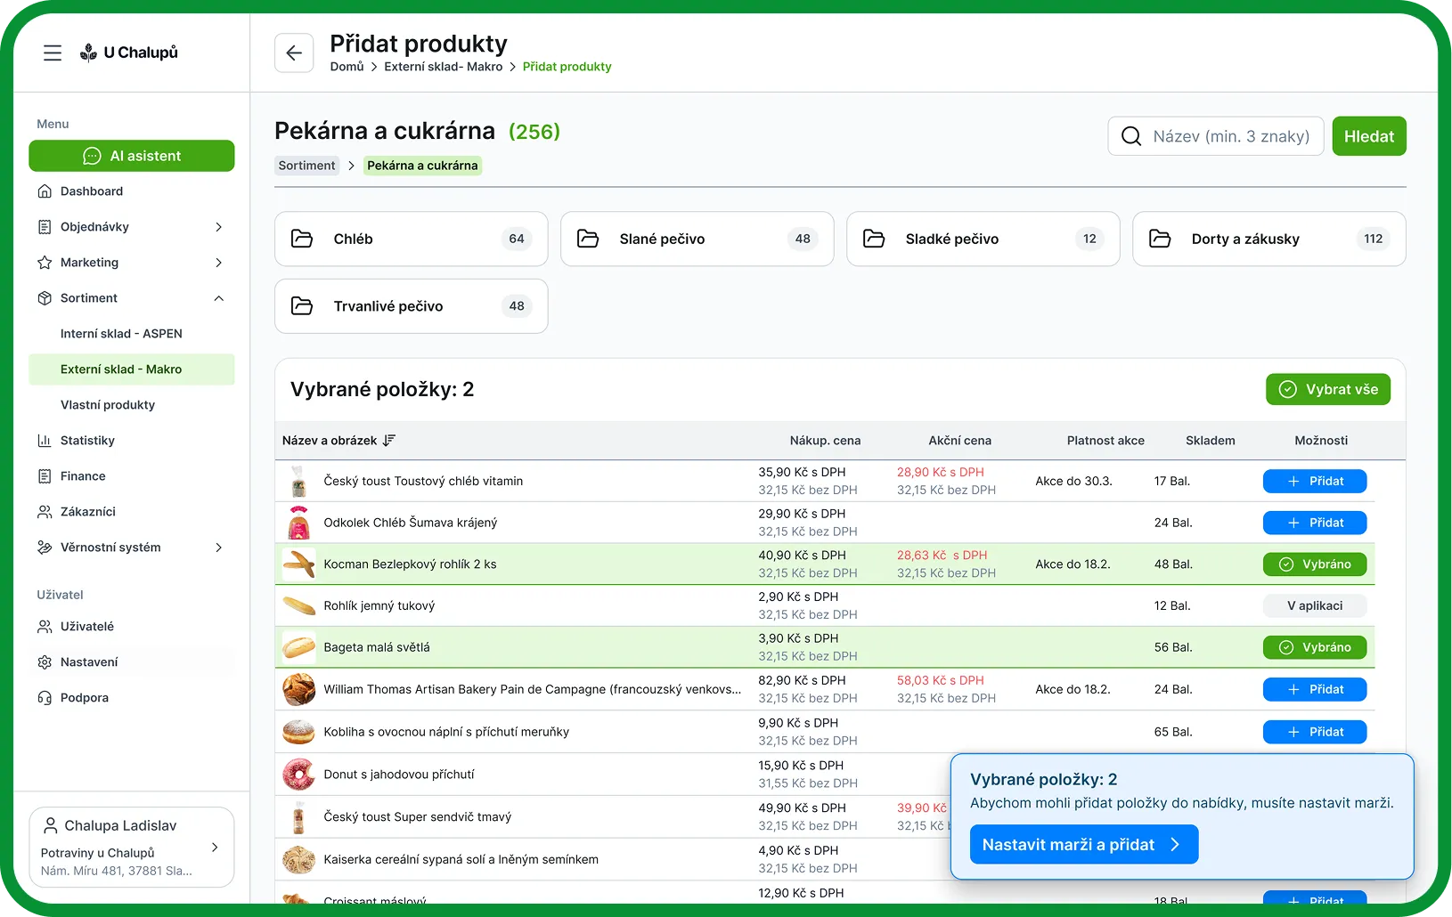Open the Dorty a zákusky folder
Screen dimensions: 1452x917
click(x=1268, y=239)
